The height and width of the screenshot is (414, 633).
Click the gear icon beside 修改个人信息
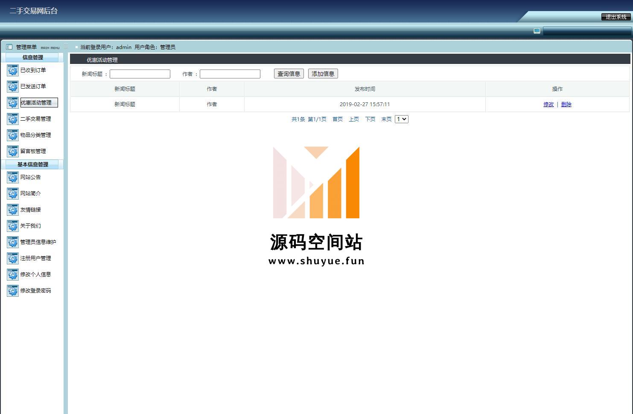click(13, 275)
